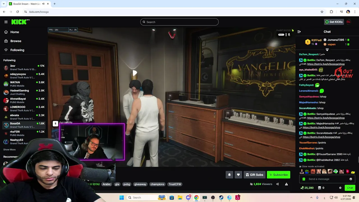
Task: Select the gta tag
Action: pos(117,184)
